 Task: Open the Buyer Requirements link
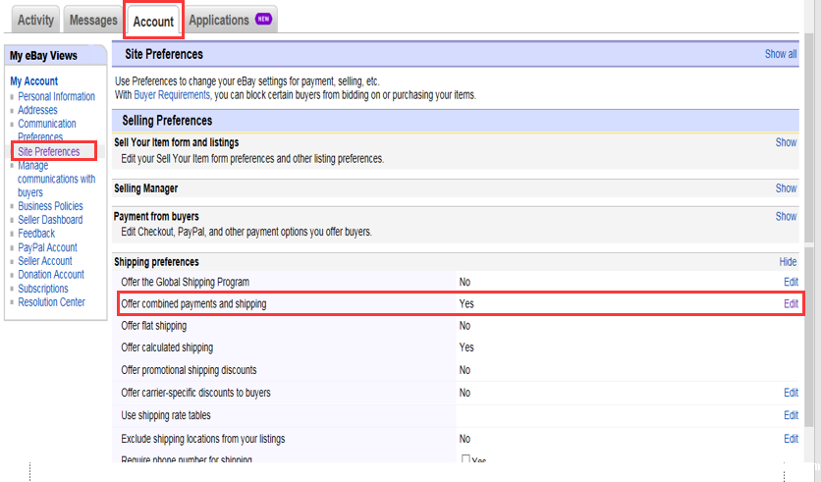(171, 95)
